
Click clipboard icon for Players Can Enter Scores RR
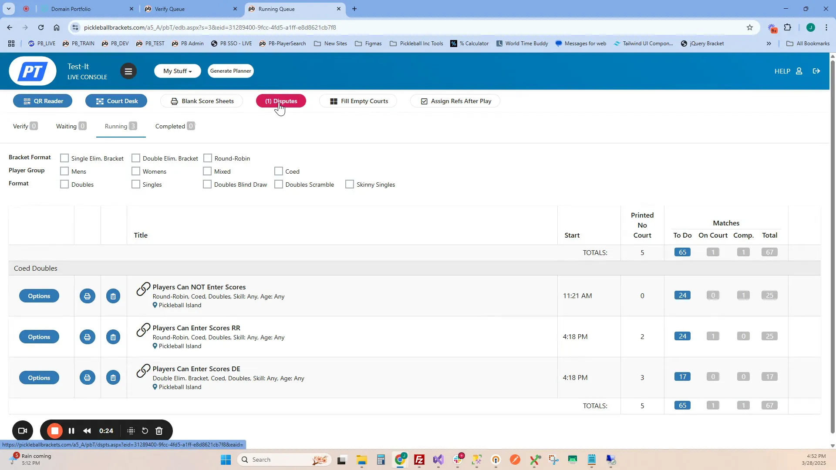pos(113,337)
